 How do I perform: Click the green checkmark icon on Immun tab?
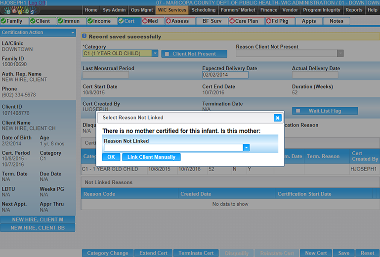click(61, 21)
